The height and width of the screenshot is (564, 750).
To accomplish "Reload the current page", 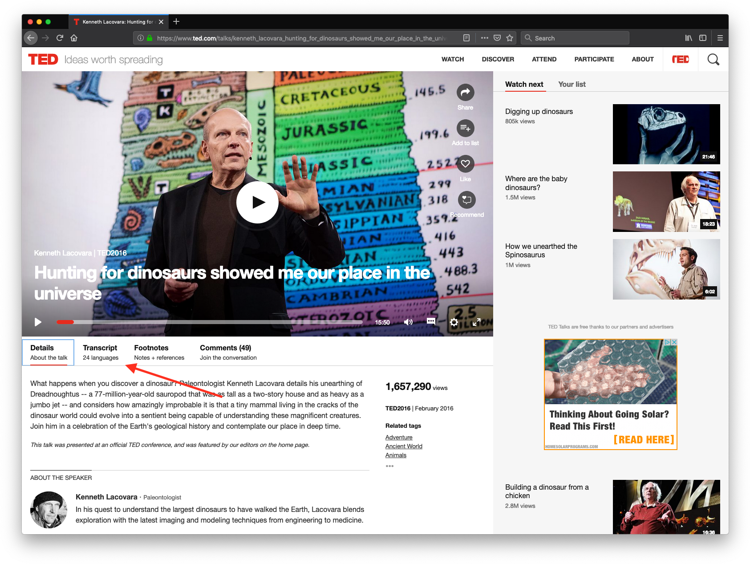I will pyautogui.click(x=60, y=38).
